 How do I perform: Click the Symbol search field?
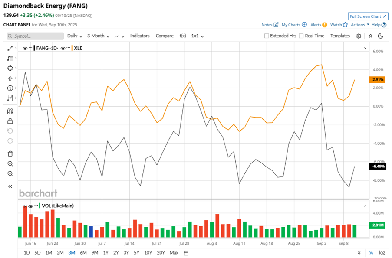pyautogui.click(x=35, y=36)
